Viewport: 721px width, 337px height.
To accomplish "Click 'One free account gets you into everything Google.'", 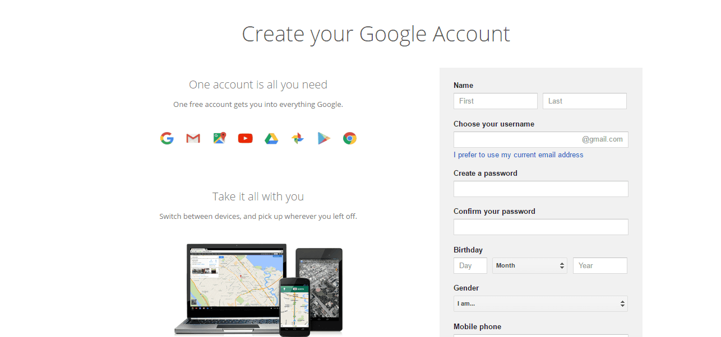I will click(258, 104).
